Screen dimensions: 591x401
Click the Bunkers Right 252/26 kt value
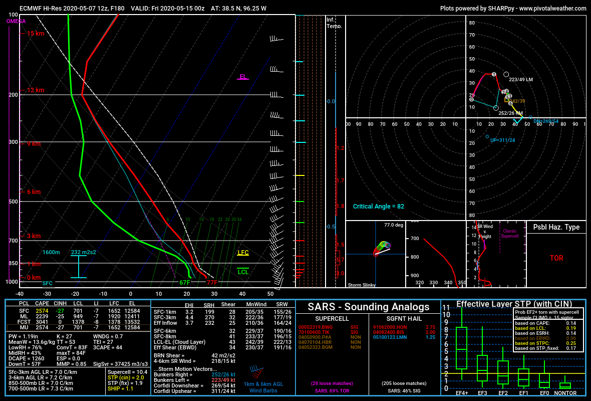223,375
